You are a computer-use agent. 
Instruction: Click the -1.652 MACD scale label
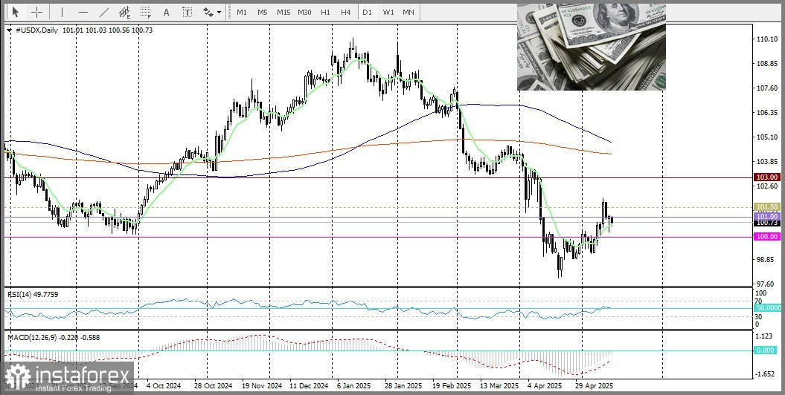tap(765, 373)
